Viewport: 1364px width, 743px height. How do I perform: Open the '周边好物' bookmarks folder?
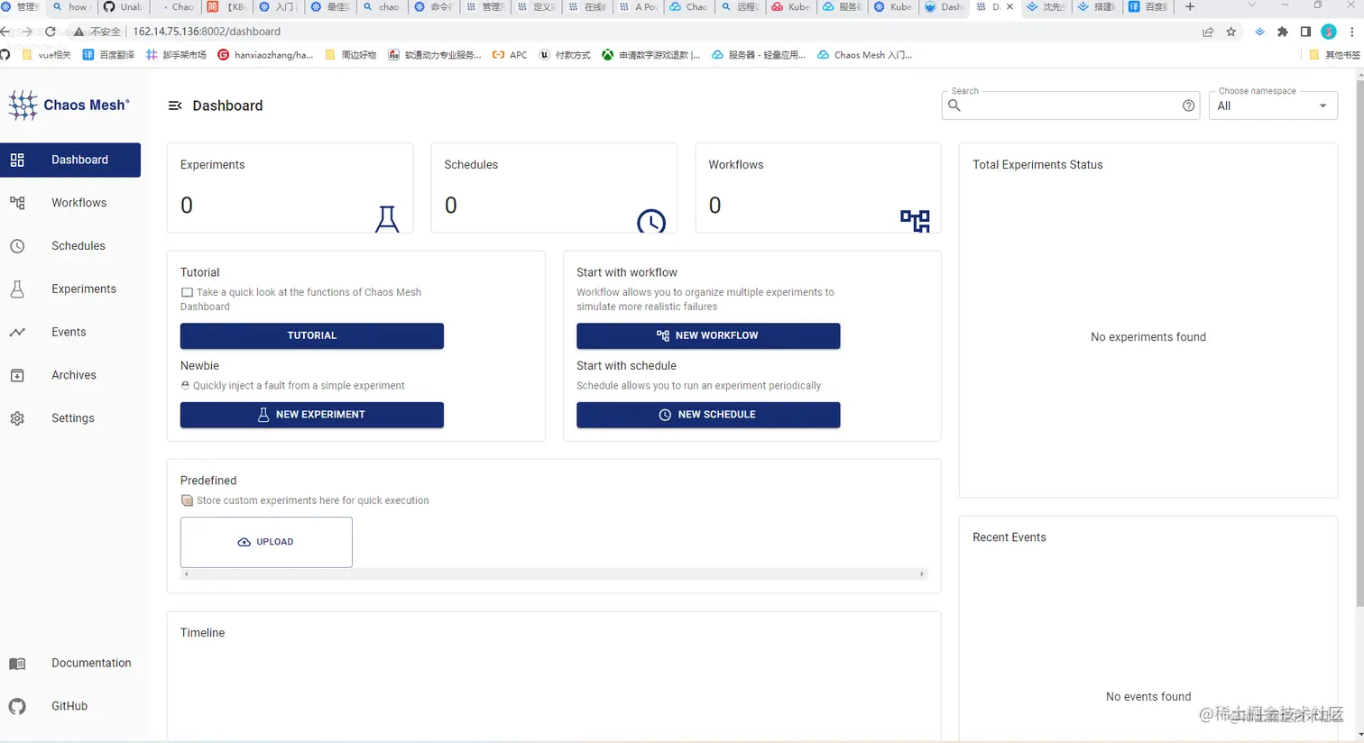351,55
